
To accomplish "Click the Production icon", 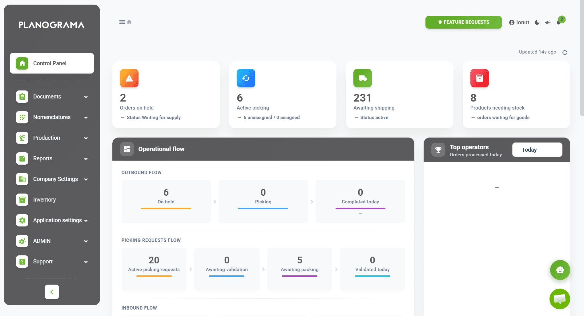I will tap(22, 138).
